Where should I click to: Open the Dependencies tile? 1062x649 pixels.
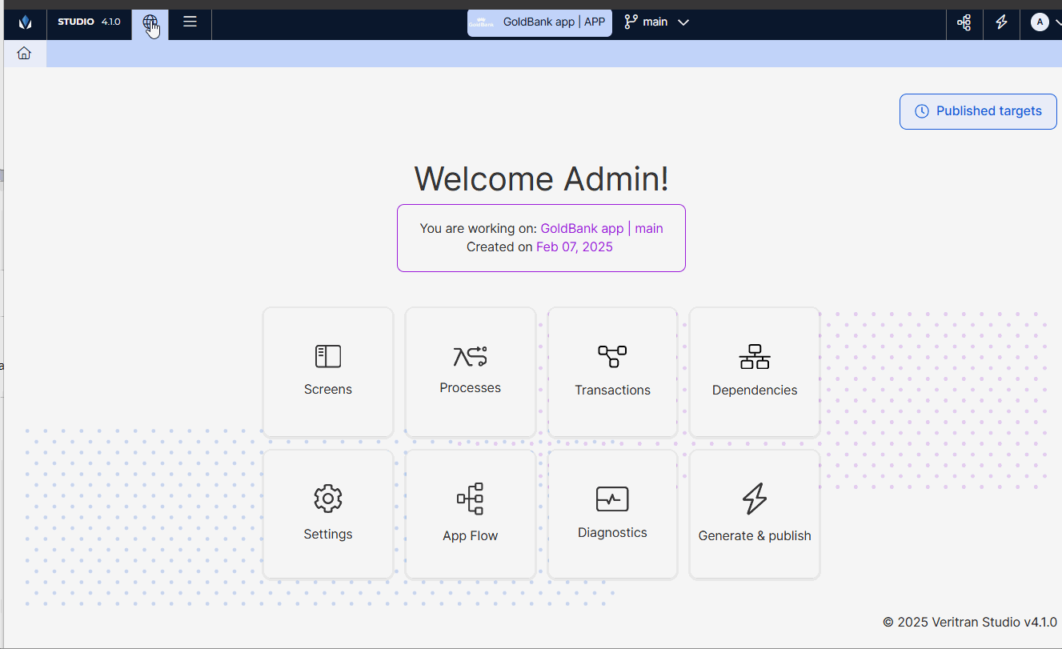click(x=755, y=372)
